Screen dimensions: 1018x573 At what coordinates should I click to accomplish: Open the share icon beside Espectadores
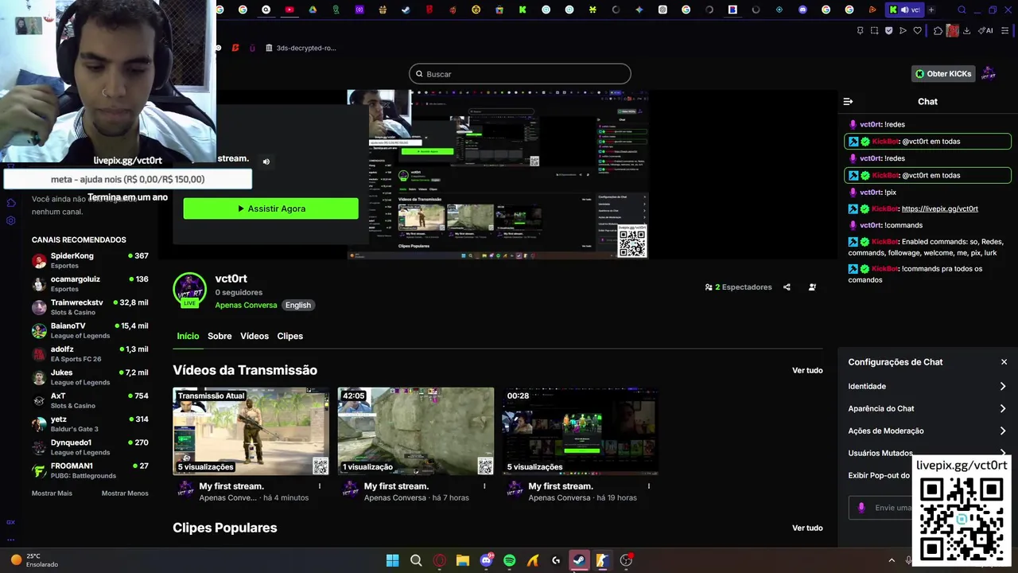coord(787,287)
